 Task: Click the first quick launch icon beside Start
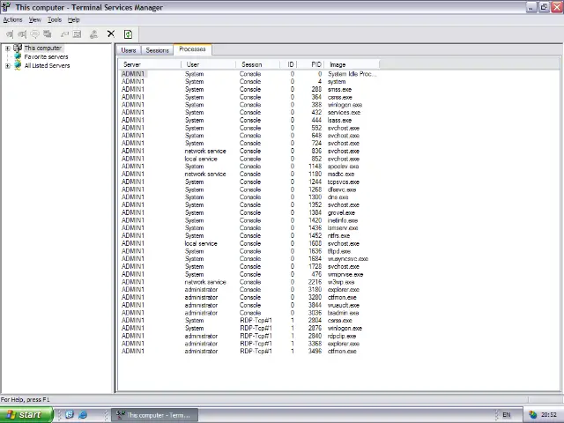tap(70, 414)
